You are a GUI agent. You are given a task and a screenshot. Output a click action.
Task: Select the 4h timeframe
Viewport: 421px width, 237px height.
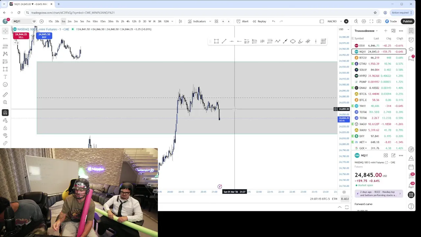coord(128,21)
